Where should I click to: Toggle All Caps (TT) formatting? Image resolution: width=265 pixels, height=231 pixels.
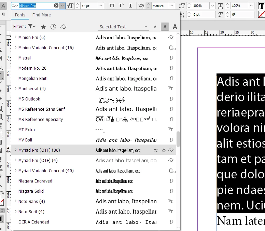112,6
